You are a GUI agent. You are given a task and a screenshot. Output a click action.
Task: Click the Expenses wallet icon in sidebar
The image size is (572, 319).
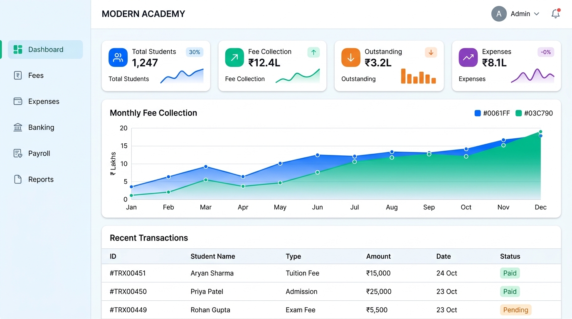[18, 101]
